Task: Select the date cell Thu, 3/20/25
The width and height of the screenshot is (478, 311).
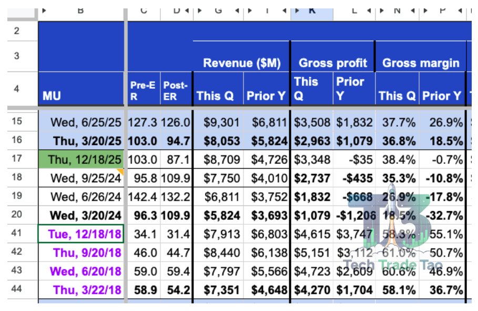Action: click(x=81, y=141)
